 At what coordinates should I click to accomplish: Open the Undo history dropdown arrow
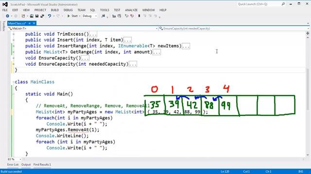coord(53,16)
